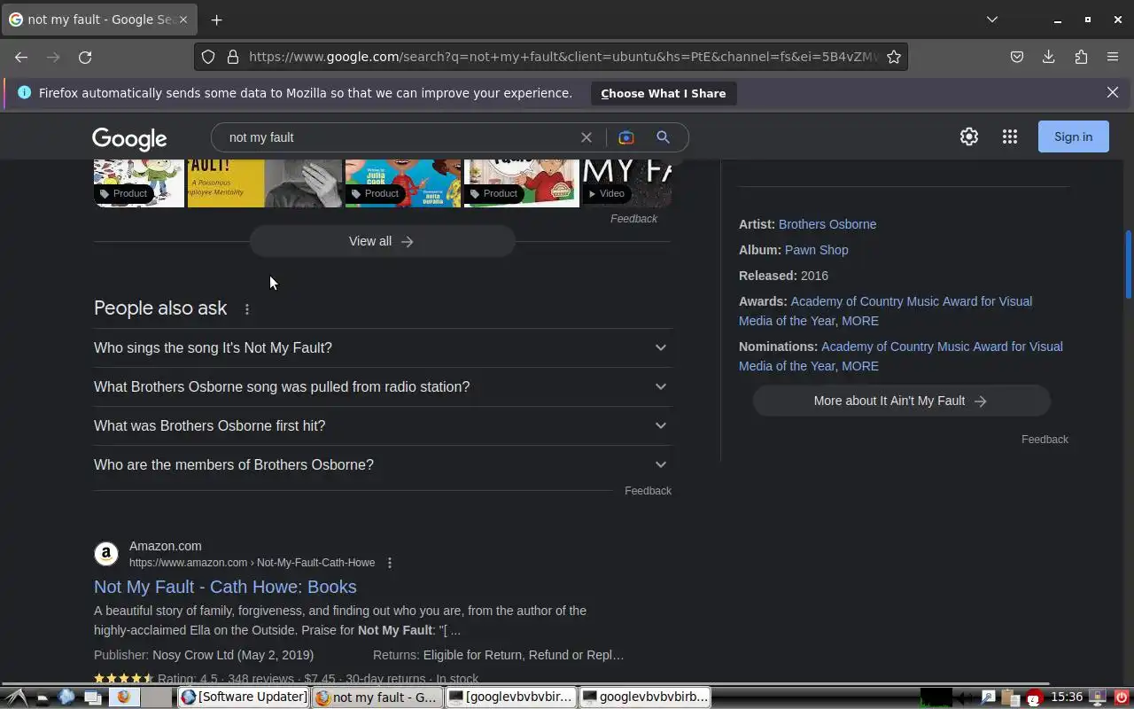Open the first Product image thumbnail
The width and height of the screenshot is (1134, 709).
pyautogui.click(x=139, y=183)
